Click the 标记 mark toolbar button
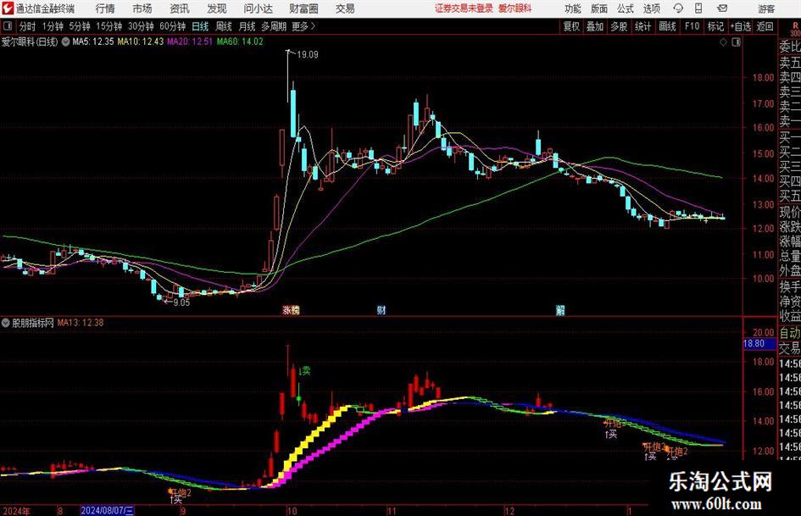801x516 pixels. (x=715, y=26)
